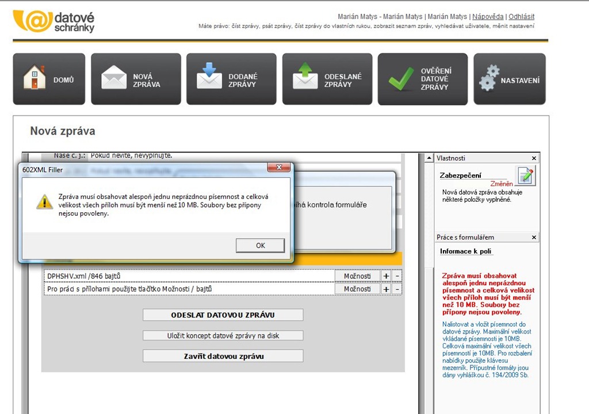Screen dimensions: 589x414
Task: Select the DPHSHV.xml /846 bajtů attachment field
Action: click(x=189, y=276)
